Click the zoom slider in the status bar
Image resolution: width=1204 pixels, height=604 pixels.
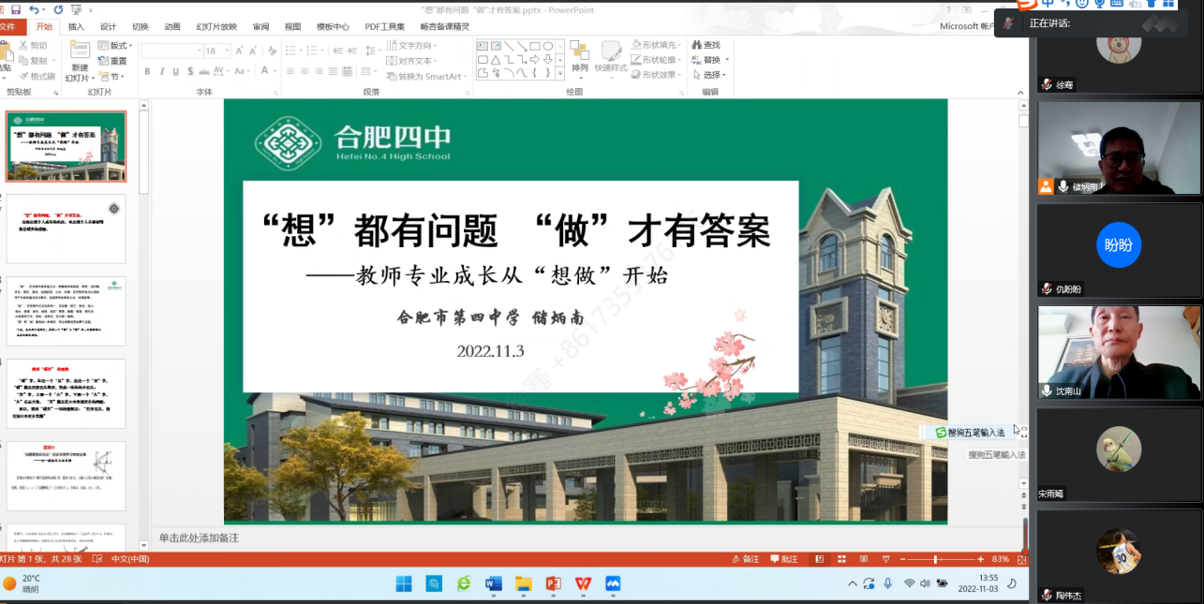(935, 559)
